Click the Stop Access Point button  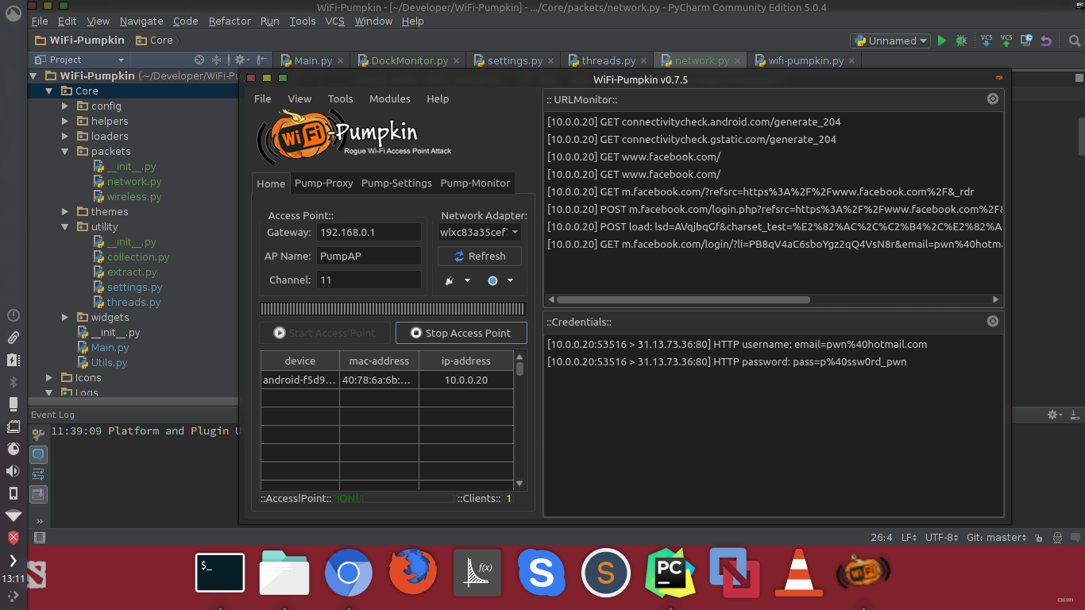(x=461, y=334)
